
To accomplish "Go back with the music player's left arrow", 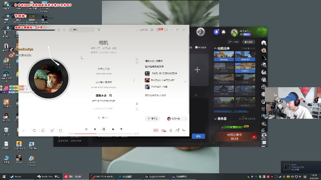I will 59,30.
